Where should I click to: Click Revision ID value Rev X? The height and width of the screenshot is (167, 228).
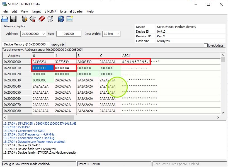pyautogui.click(x=161, y=36)
